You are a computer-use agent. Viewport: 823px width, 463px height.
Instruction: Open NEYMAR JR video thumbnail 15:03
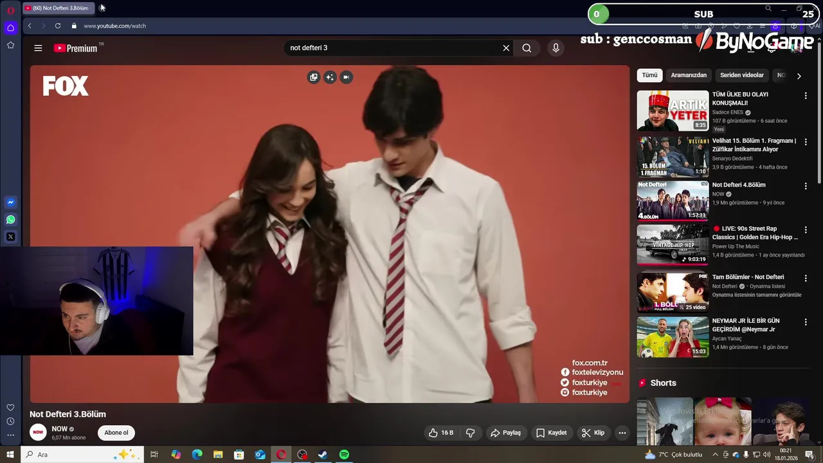[x=673, y=337]
